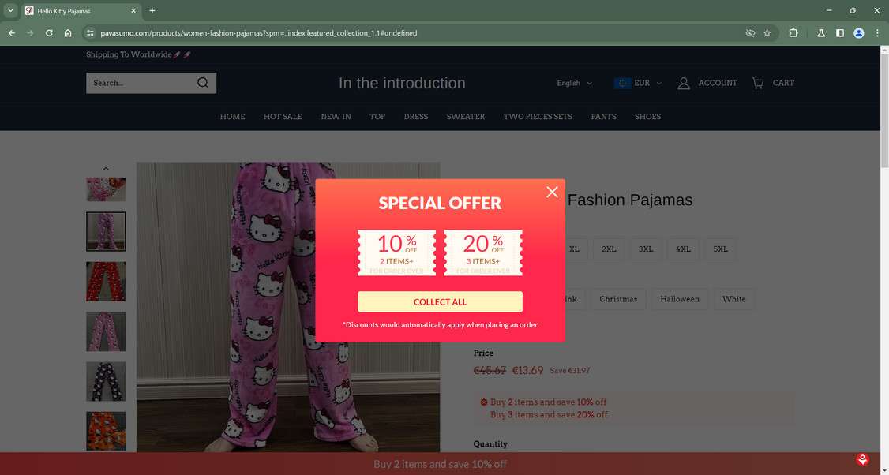
Task: Click the 'Shipping To Worldwide' text
Action: 138,54
